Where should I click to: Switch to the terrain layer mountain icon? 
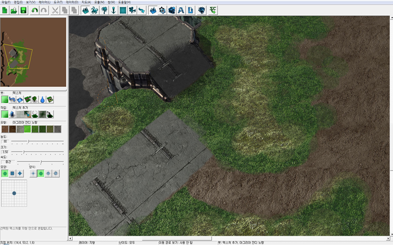point(85,10)
